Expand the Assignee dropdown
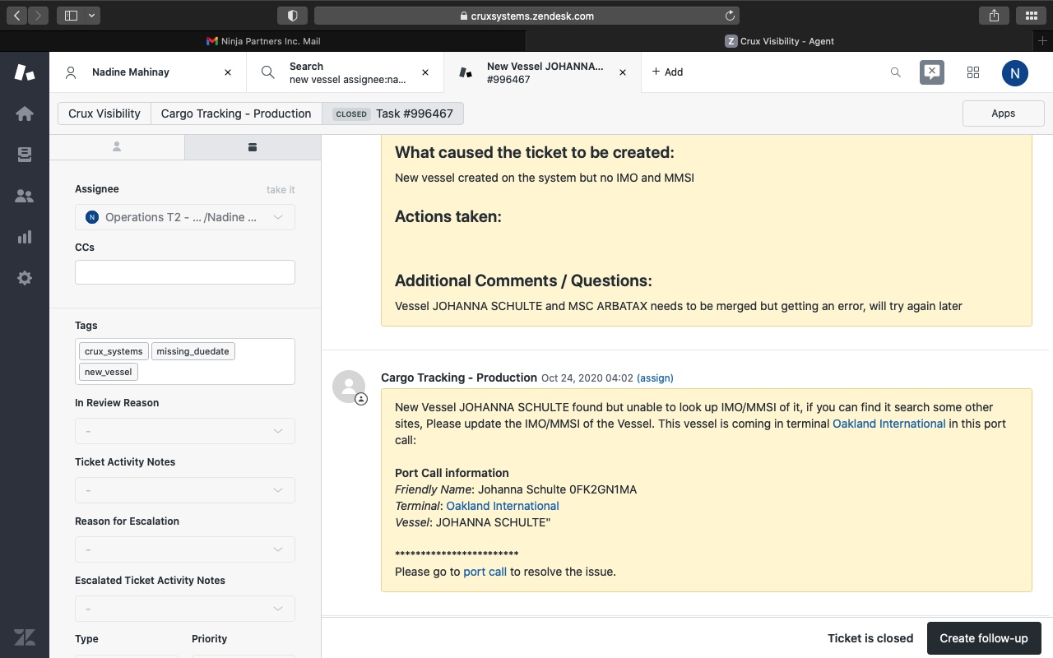1053x658 pixels. pos(185,217)
